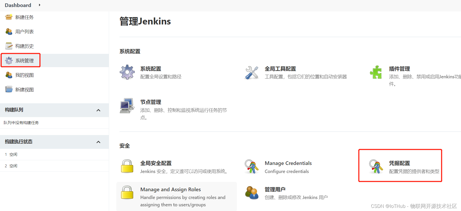Open the Dashboard breadcrumb dropdown arrow
The height and width of the screenshot is (211, 461).
pos(40,5)
